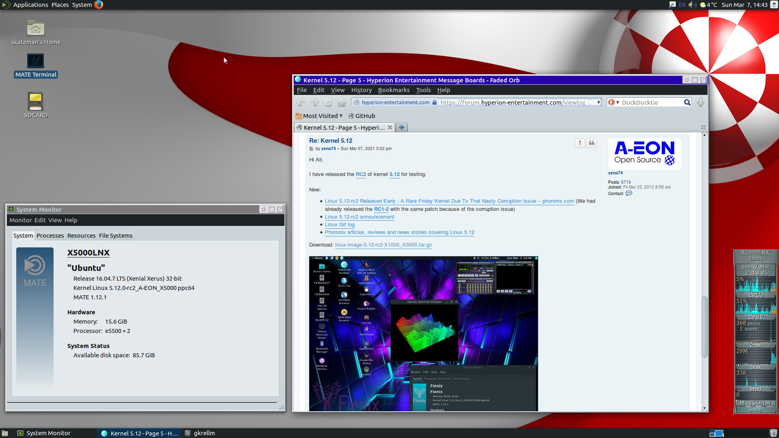Click the DuckDuckGo search field

(652, 102)
